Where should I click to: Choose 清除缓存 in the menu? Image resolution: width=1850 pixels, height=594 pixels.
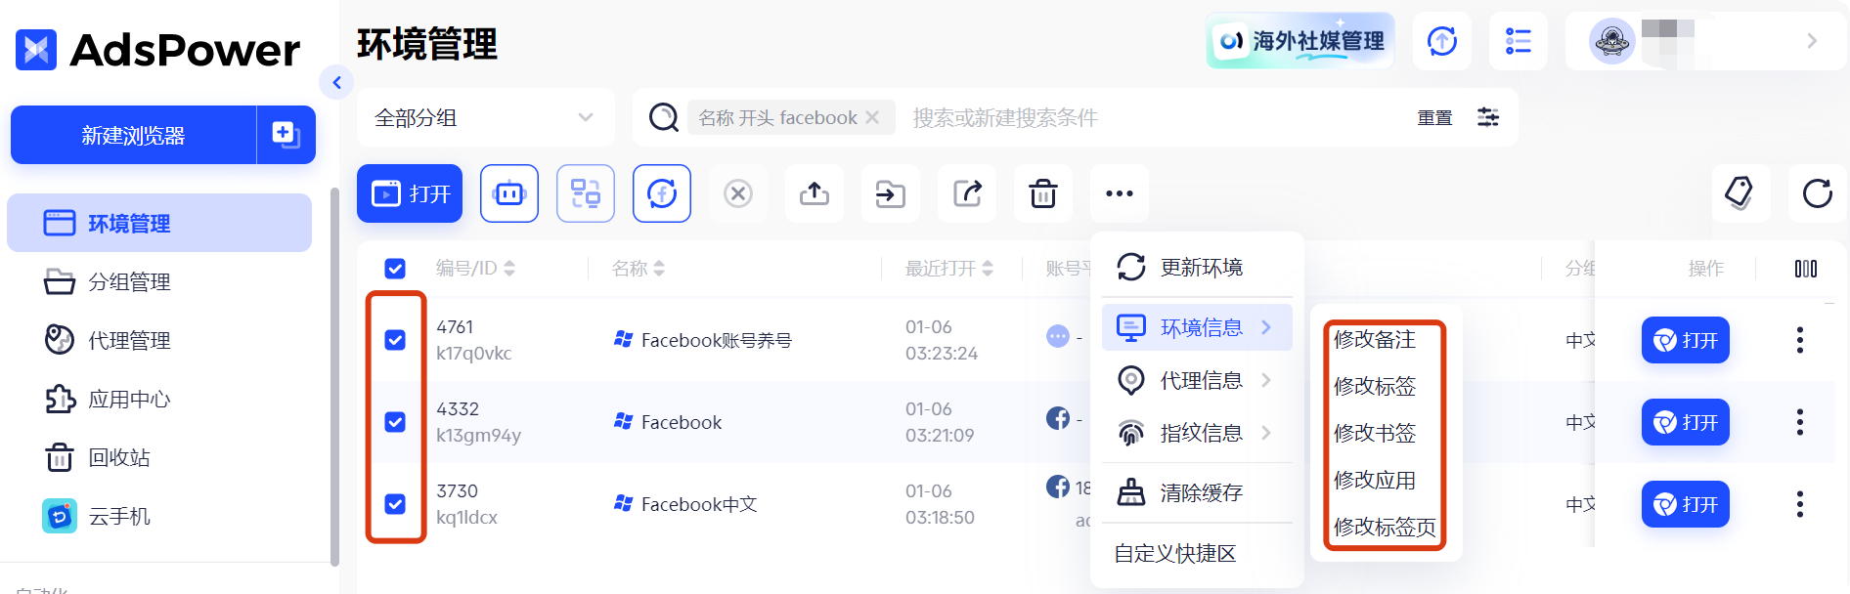click(x=1200, y=493)
